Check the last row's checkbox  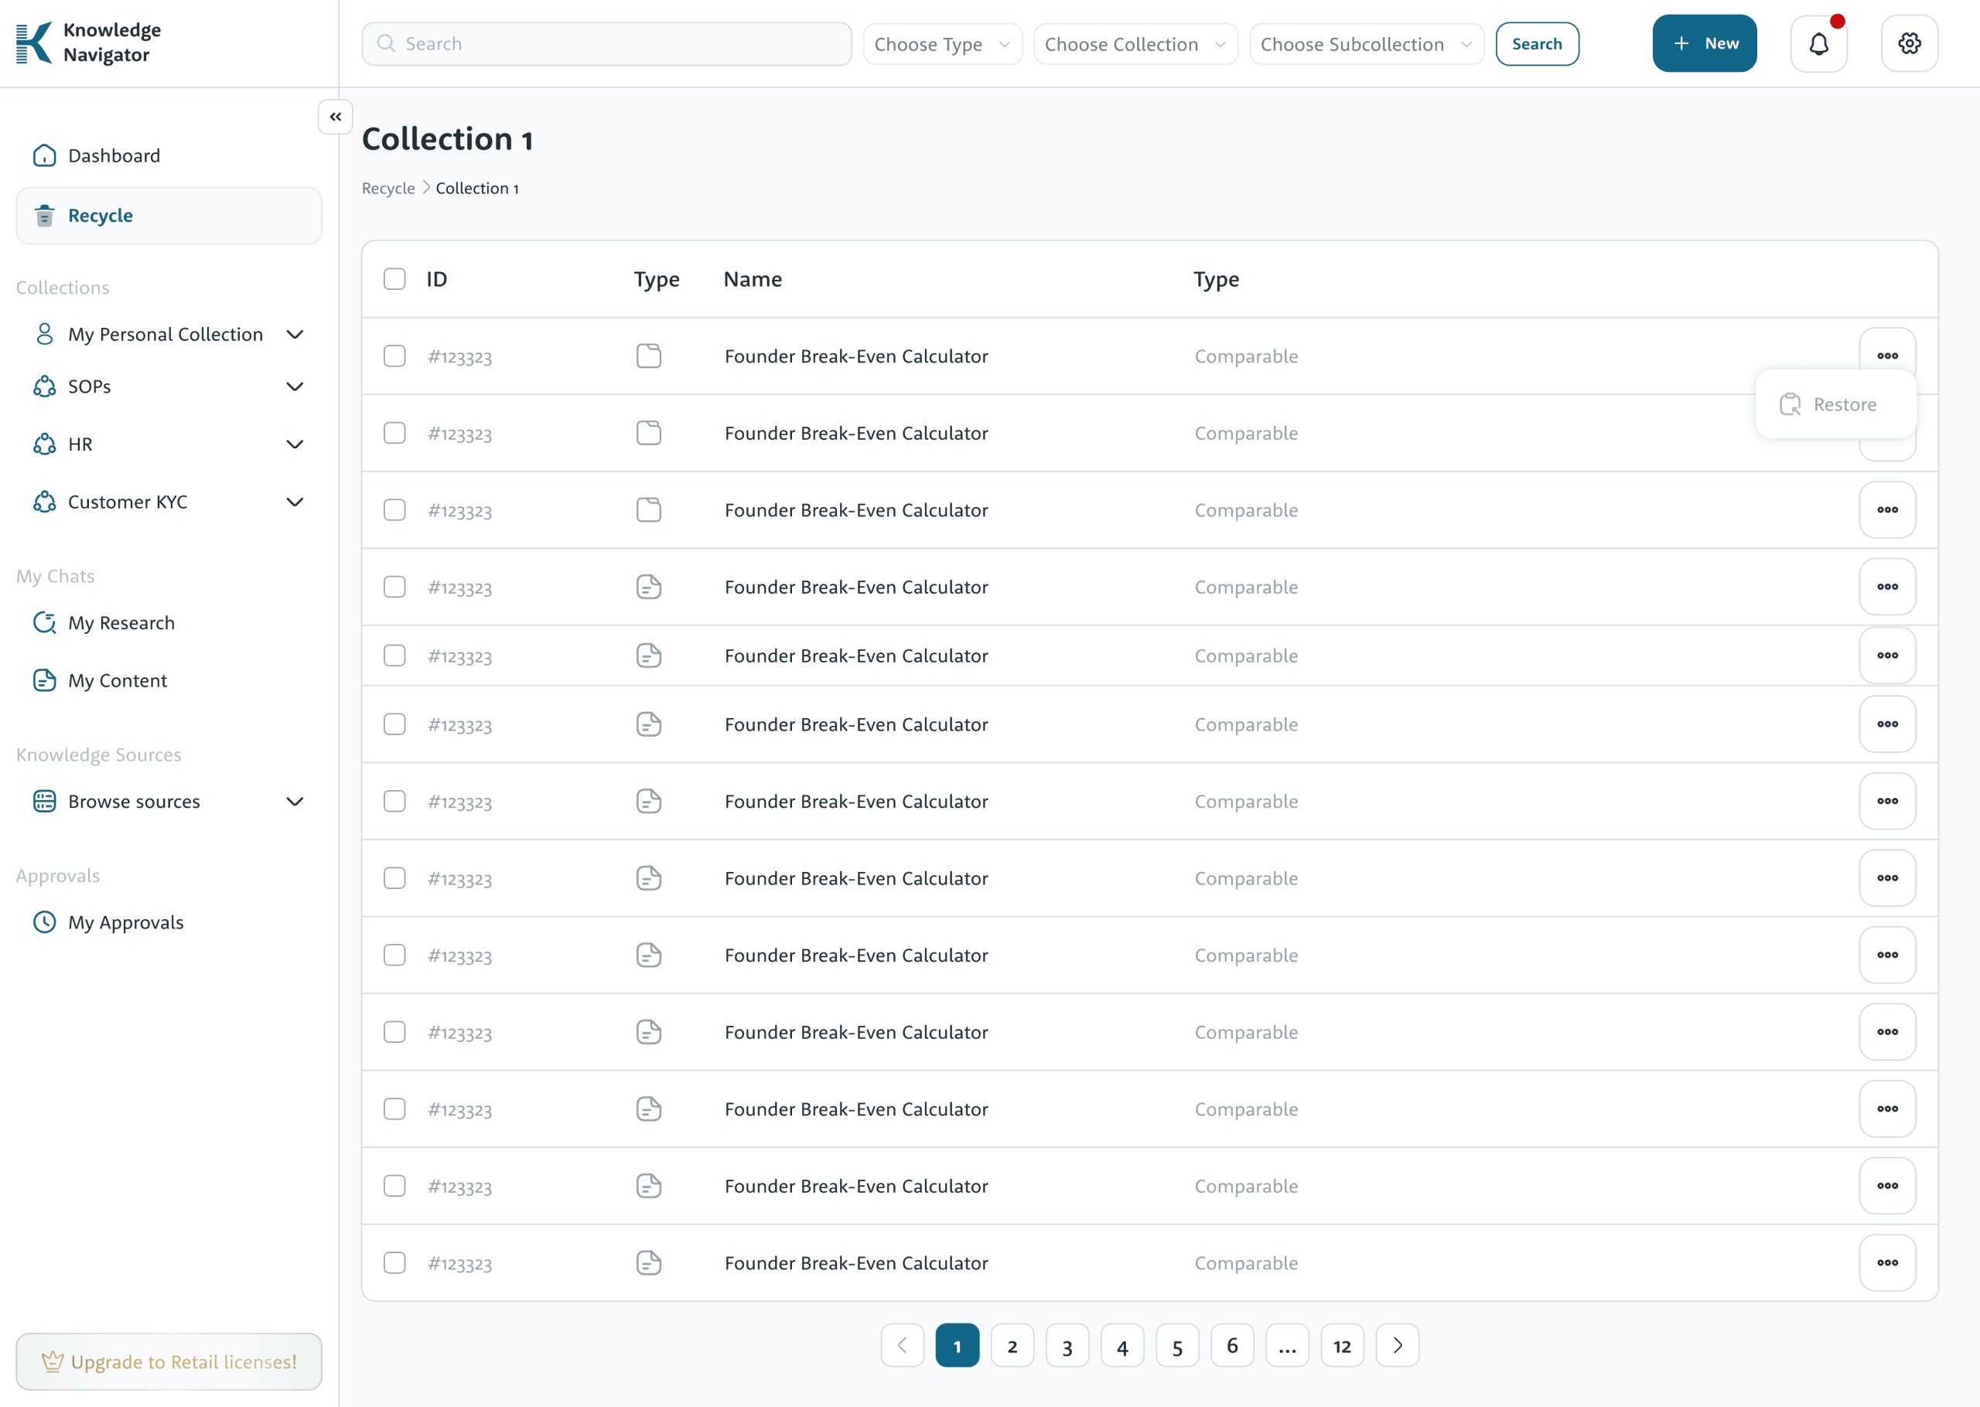click(394, 1262)
